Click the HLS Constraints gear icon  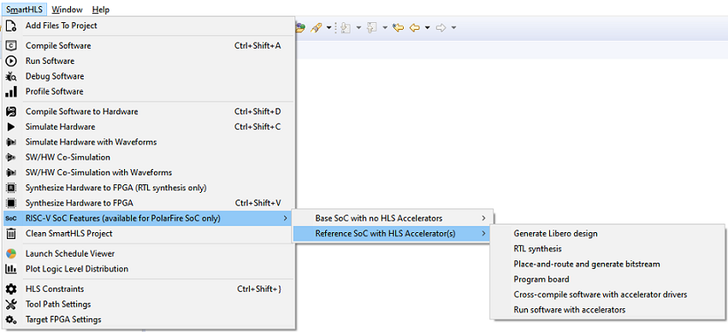11,289
